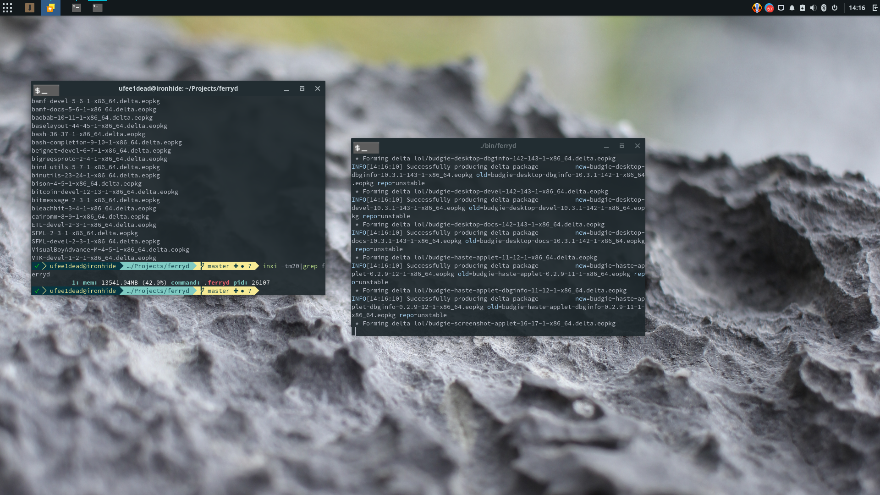Close the ./bin/ferryd terminal window

638,146
